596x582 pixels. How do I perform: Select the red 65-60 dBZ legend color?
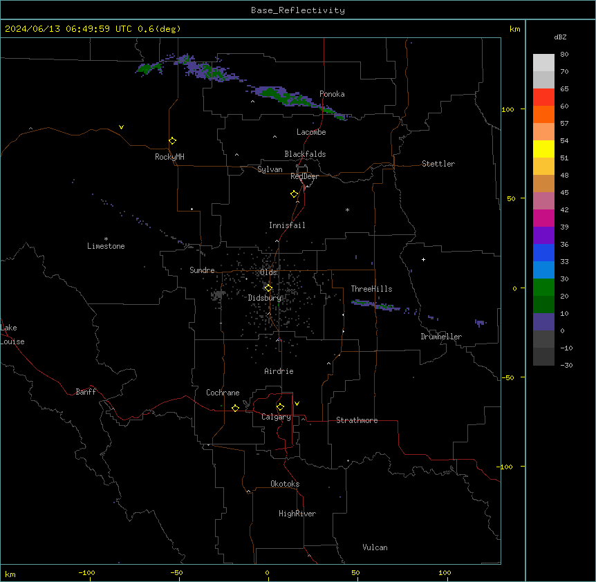click(543, 97)
